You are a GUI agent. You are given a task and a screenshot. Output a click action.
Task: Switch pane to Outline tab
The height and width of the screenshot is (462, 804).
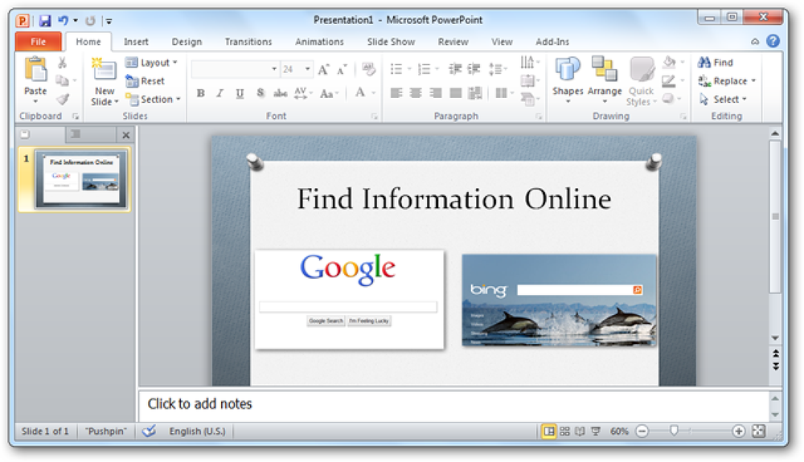tap(76, 134)
